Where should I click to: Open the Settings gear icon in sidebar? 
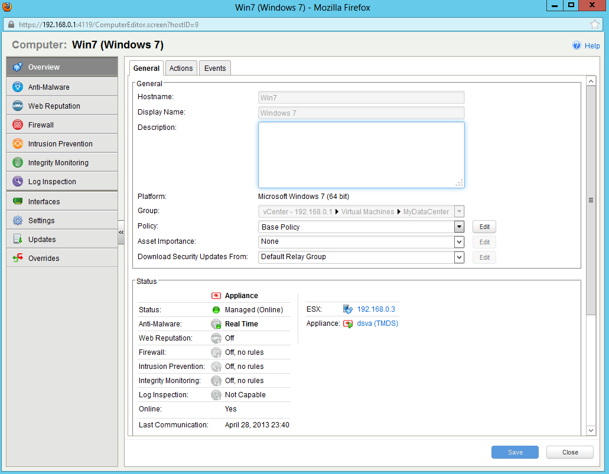pyautogui.click(x=18, y=220)
